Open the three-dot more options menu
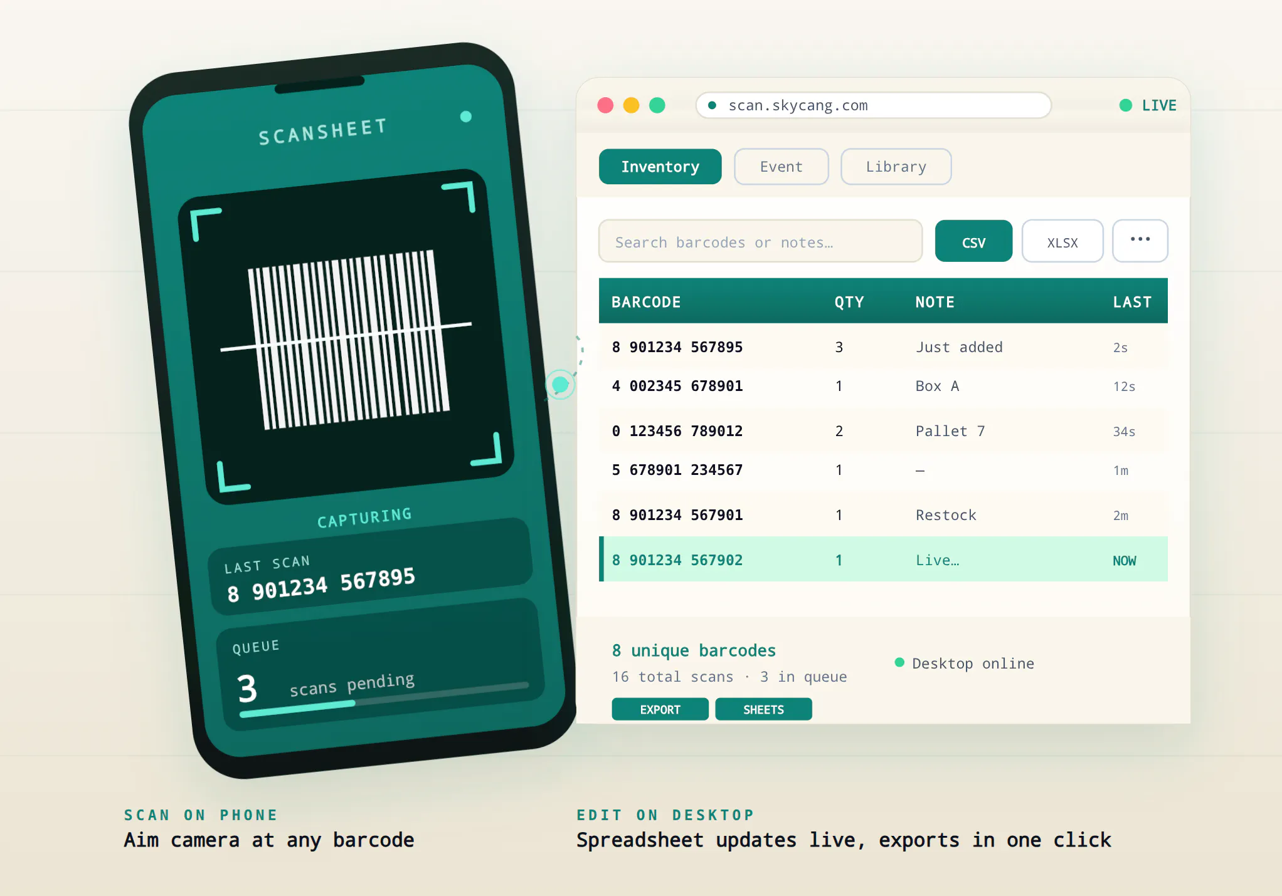 click(x=1140, y=241)
